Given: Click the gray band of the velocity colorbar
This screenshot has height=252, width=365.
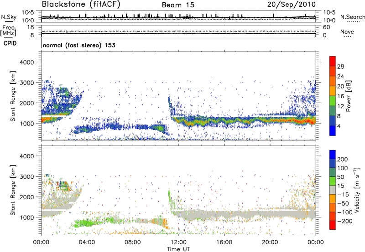Looking at the screenshot, I should coord(333,190).
